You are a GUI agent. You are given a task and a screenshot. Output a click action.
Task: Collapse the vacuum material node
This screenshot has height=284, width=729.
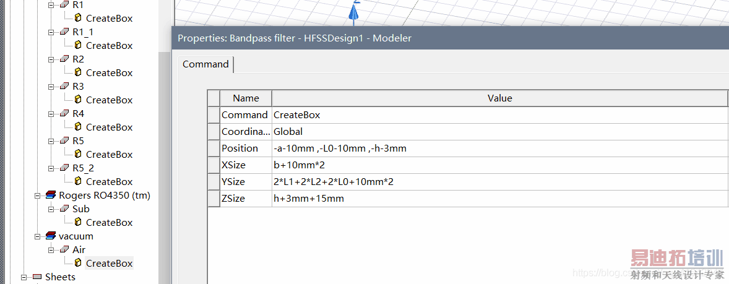37,236
